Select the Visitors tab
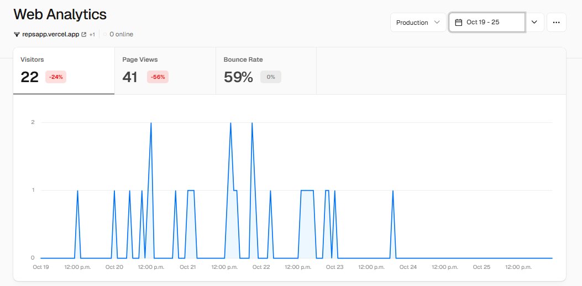Viewport: 582px width, 286px height. (64, 71)
